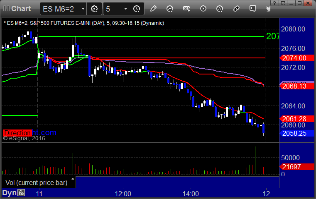Image resolution: width=316 pixels, height=199 pixels.
Task: Click the 2076.00 price axis label
Action: tap(293, 48)
